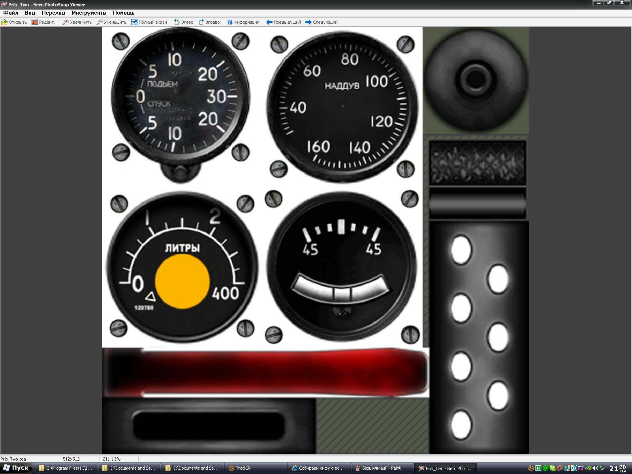The width and height of the screenshot is (632, 474).
Task: Switch to the TrackIR taskbar window
Action: (255, 468)
